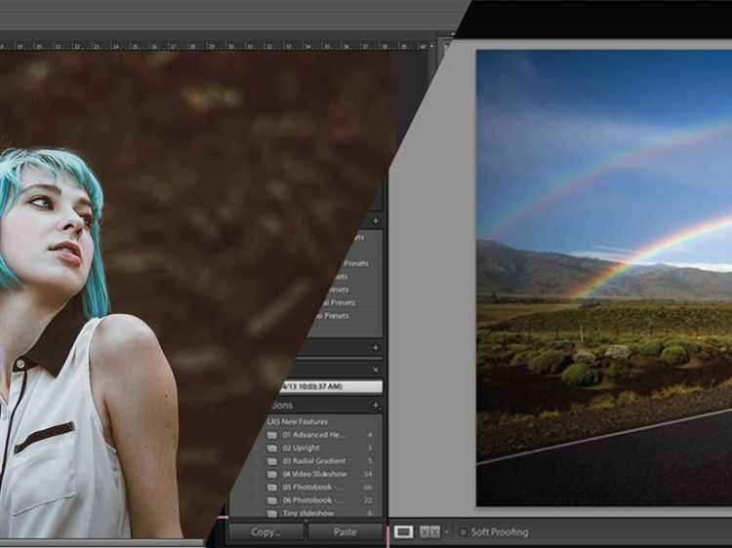Click count '22' beside 06 Photobook

(368, 500)
